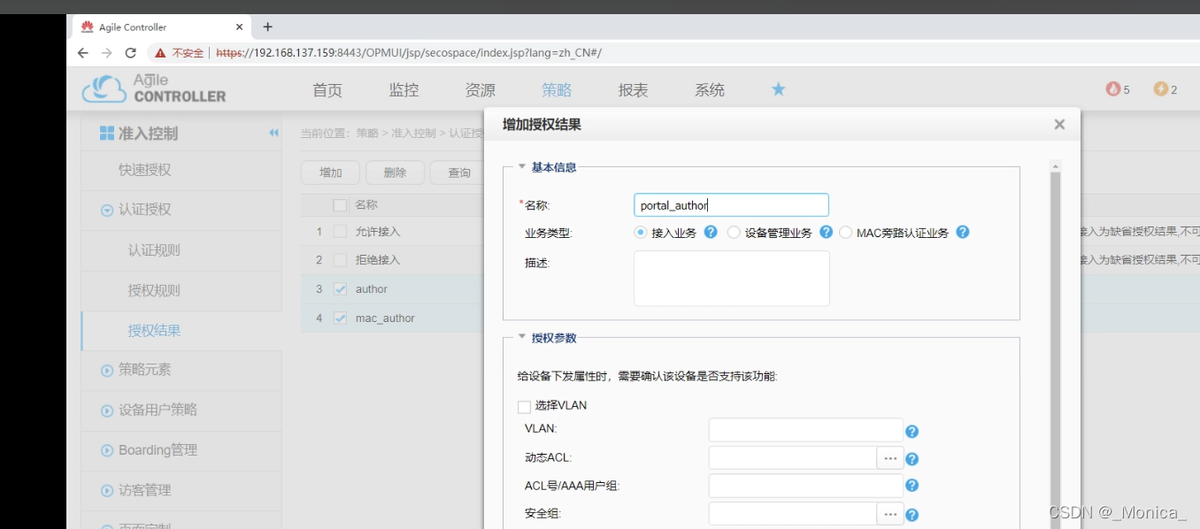Focus the 描述 text area
The width and height of the screenshot is (1200, 529).
[732, 278]
